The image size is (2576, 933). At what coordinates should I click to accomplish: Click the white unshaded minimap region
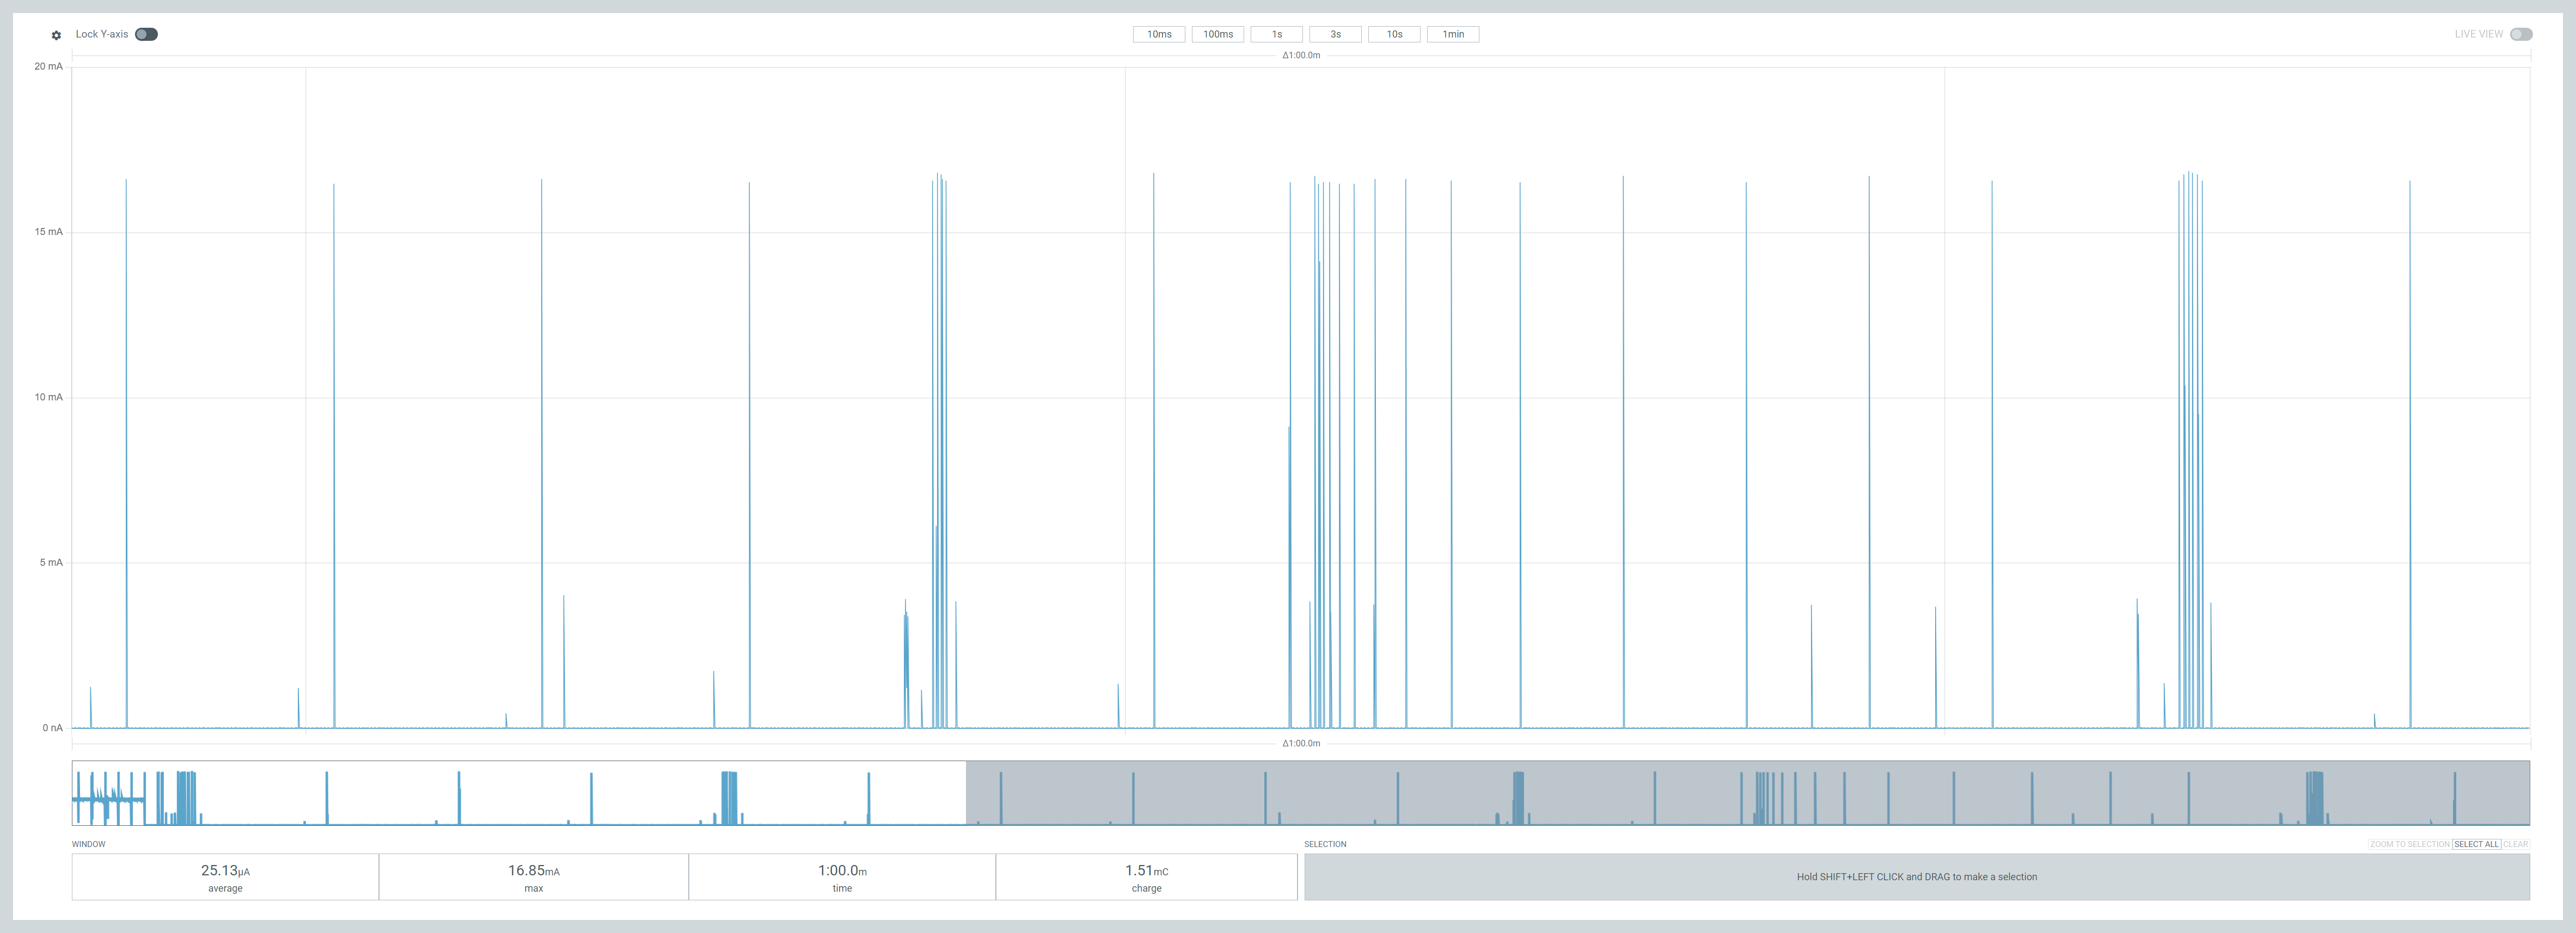pos(518,793)
